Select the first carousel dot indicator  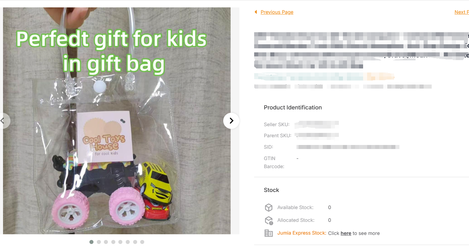tap(91, 242)
